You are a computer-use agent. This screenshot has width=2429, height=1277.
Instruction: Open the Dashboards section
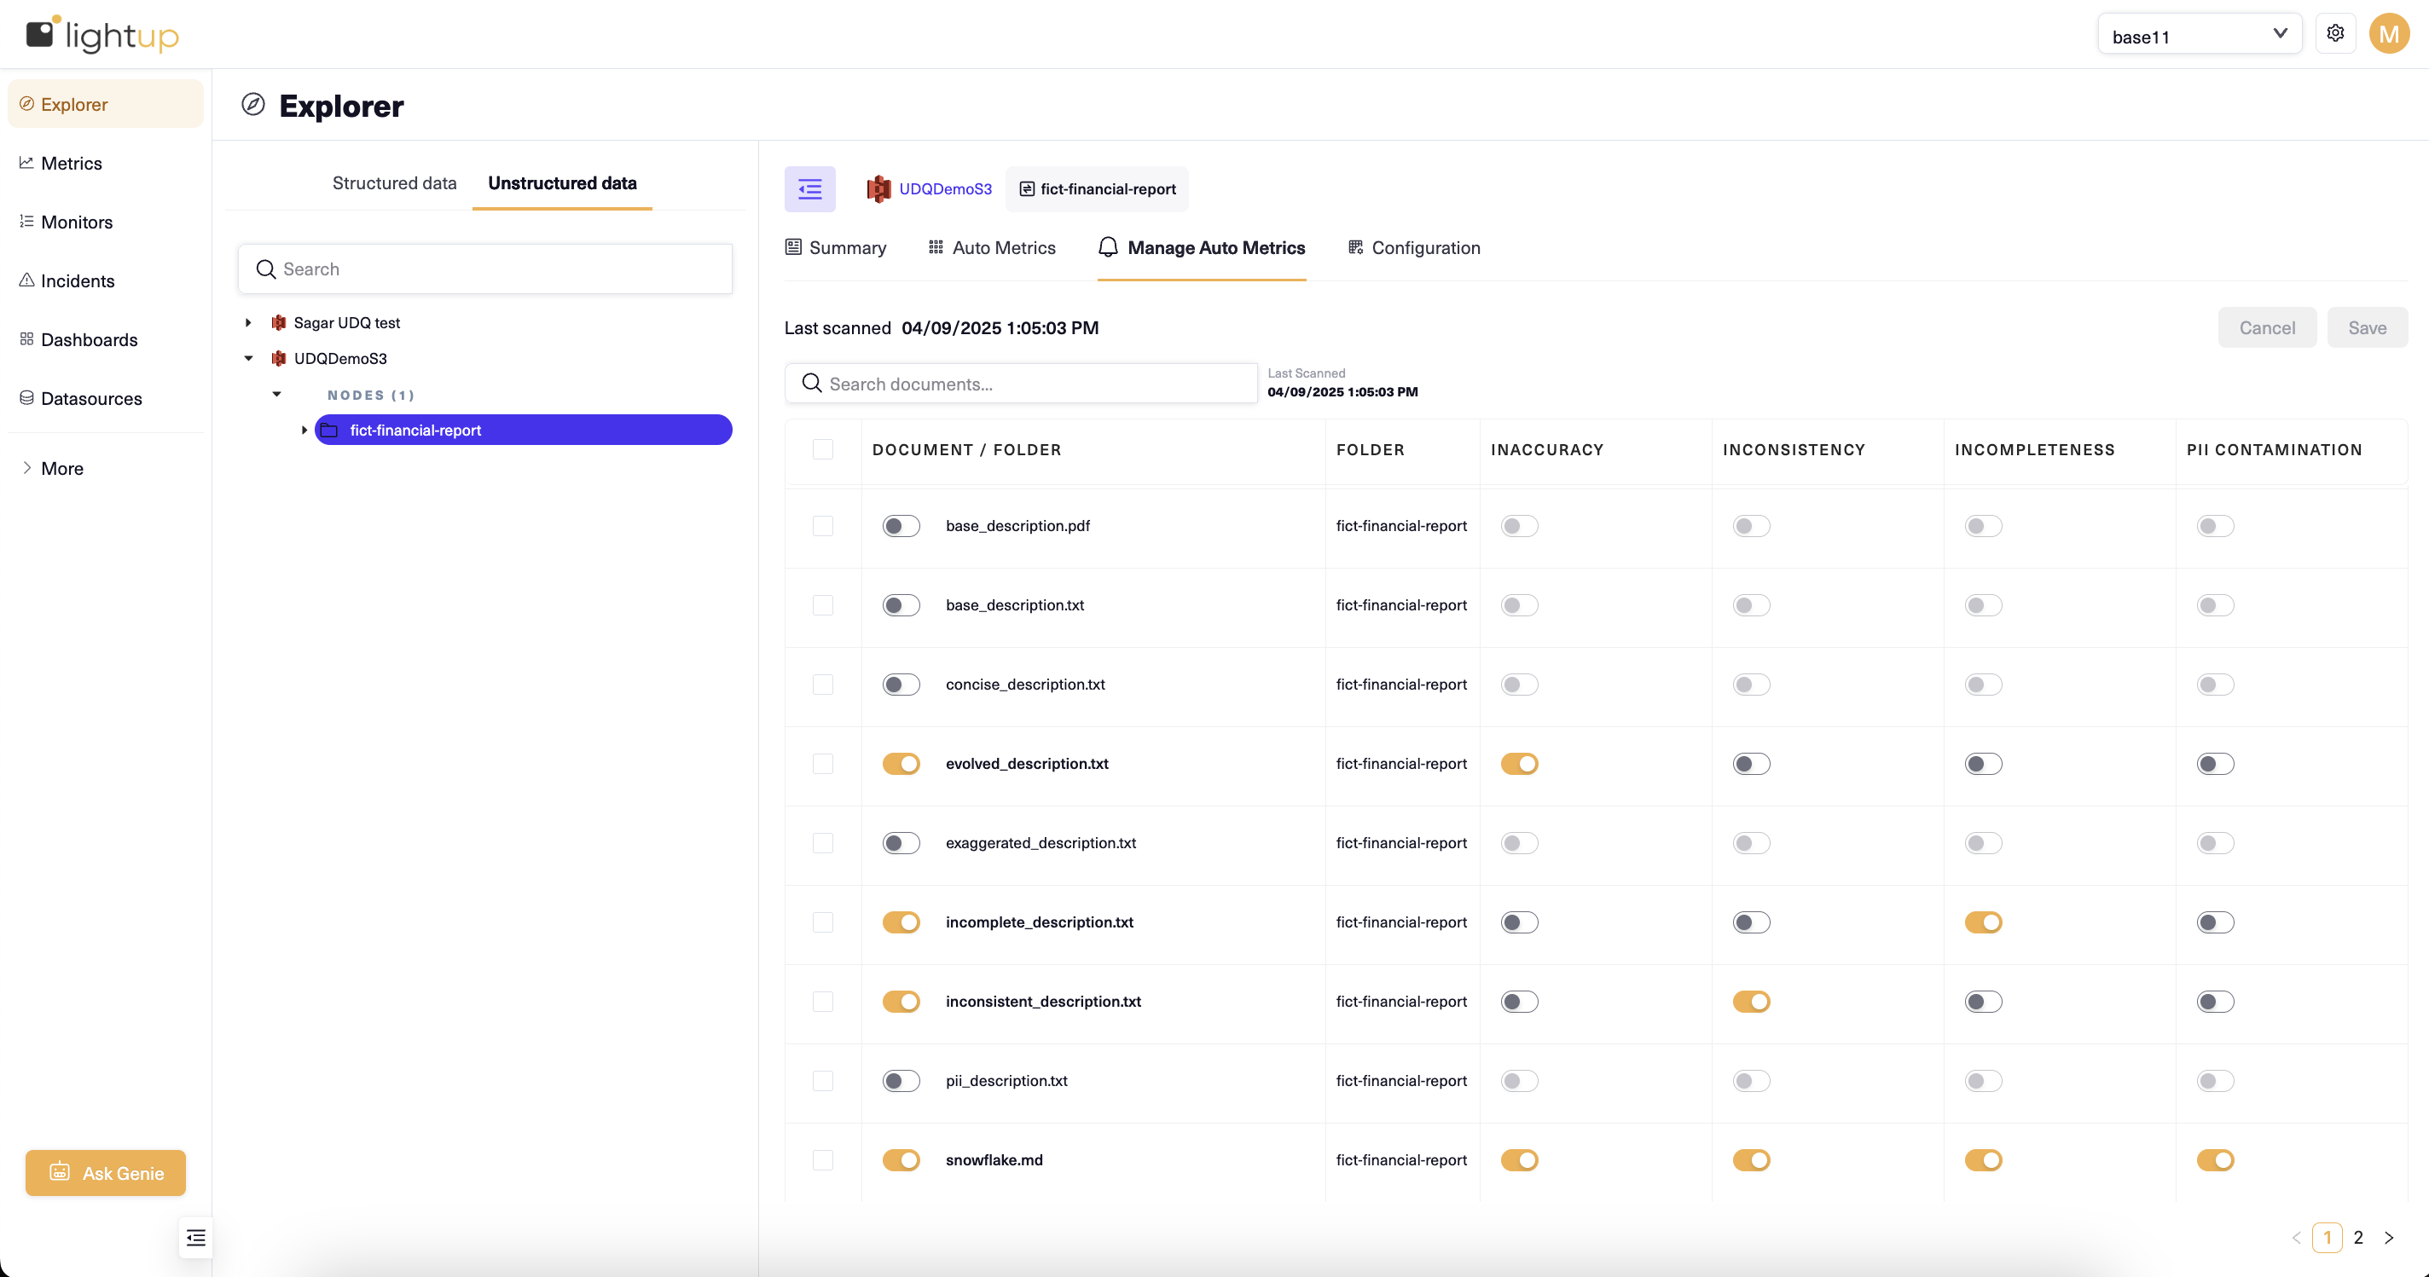pos(89,339)
